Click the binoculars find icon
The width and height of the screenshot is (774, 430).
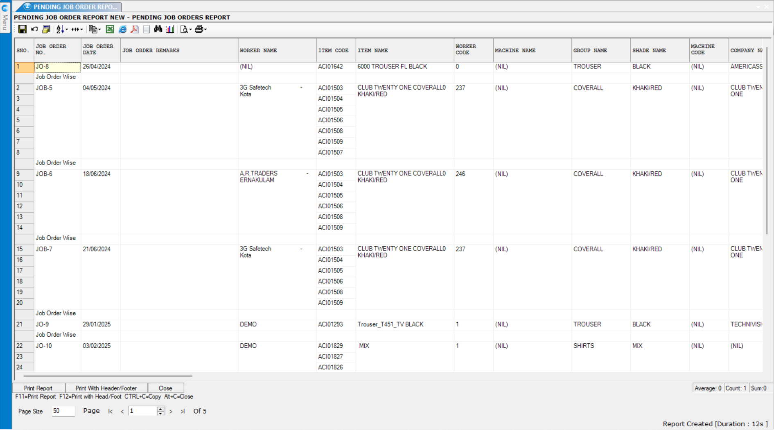click(x=158, y=29)
